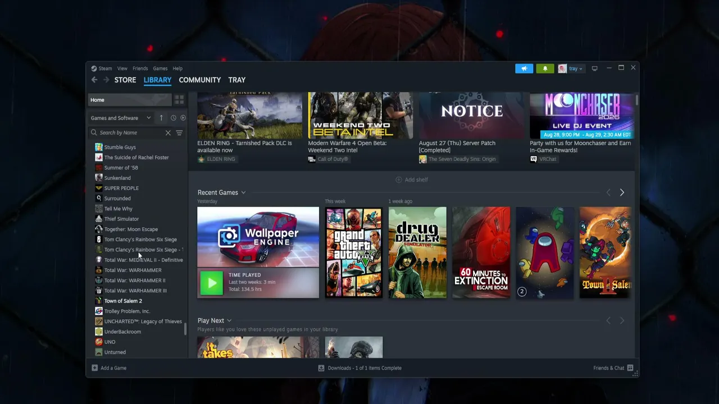
Task: Switch library to collections grid view
Action: click(x=179, y=100)
